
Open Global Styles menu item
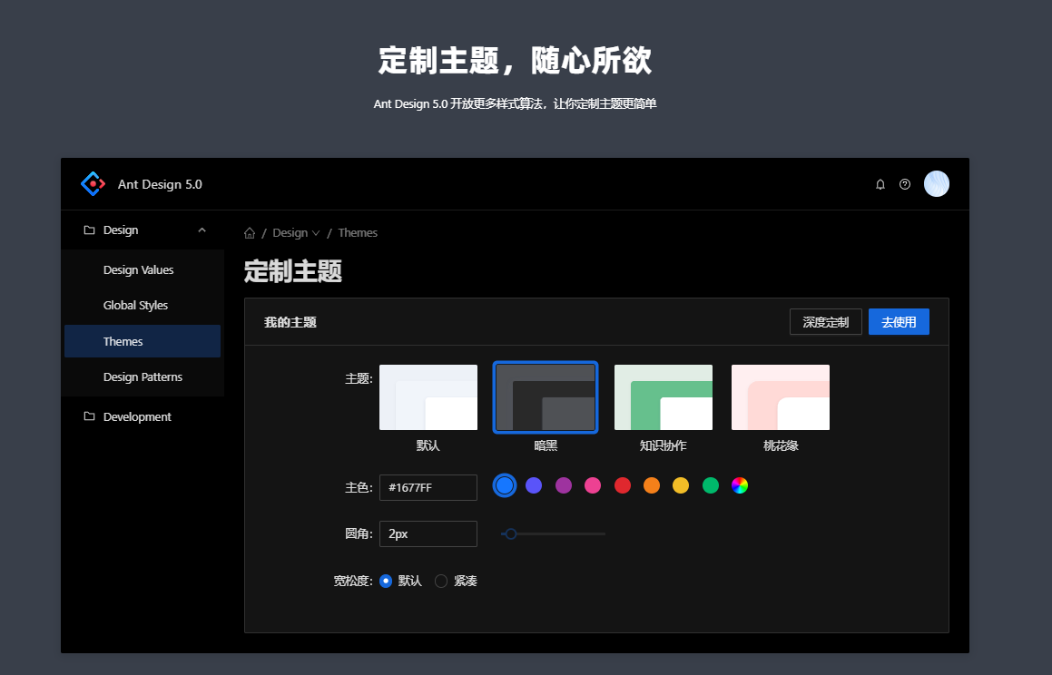point(143,305)
